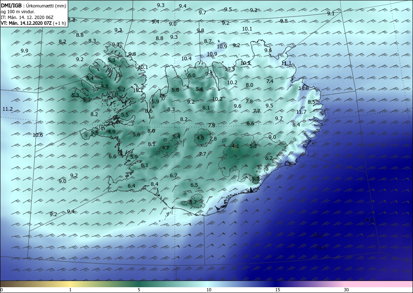Click the 6.5 value label
Viewport: 413px width, 293px height.
tap(194, 185)
